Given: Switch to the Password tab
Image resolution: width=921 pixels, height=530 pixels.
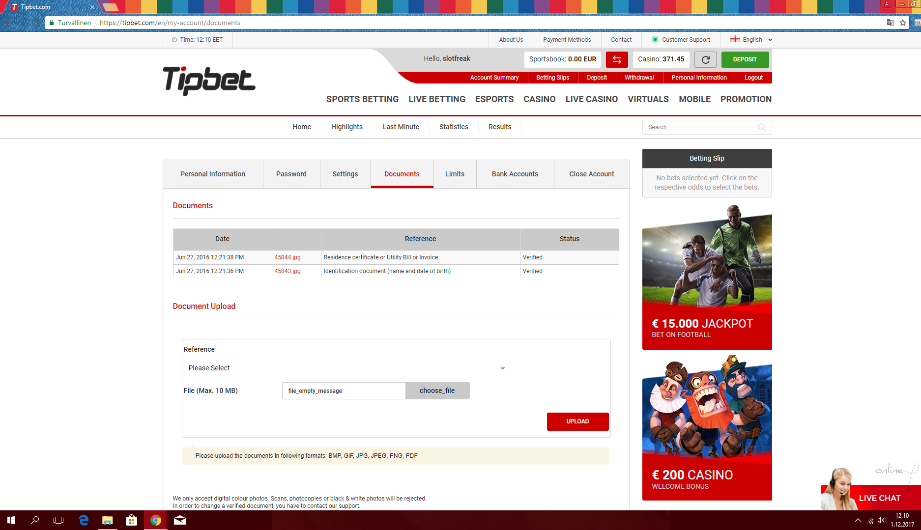Looking at the screenshot, I should click(291, 174).
